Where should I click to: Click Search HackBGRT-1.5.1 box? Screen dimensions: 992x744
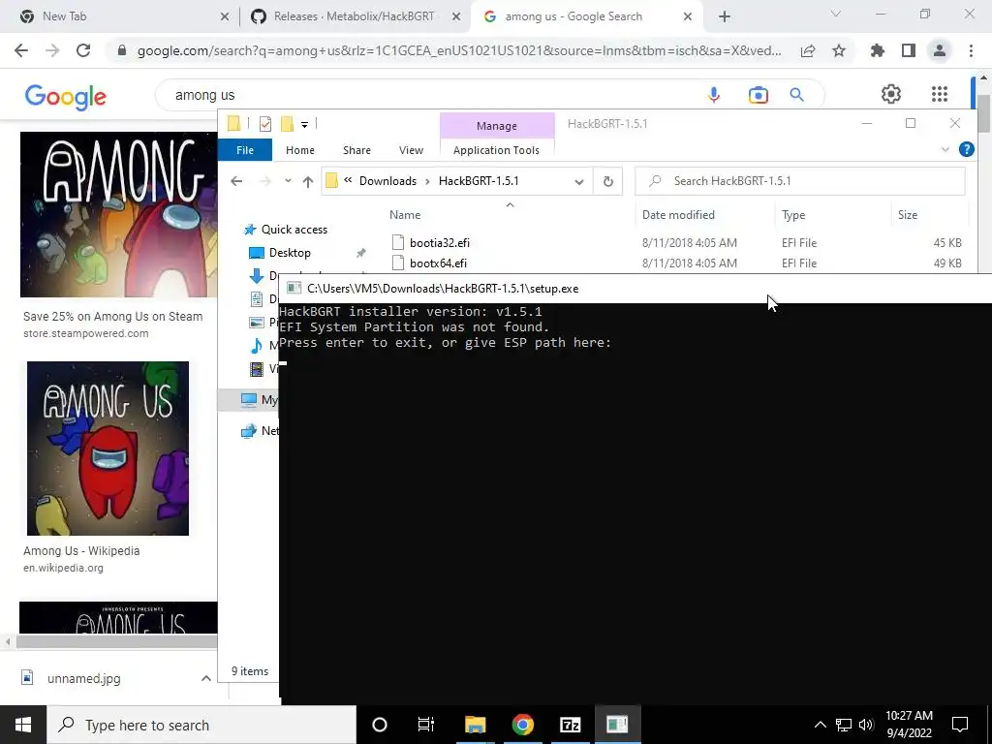pyautogui.click(x=800, y=181)
